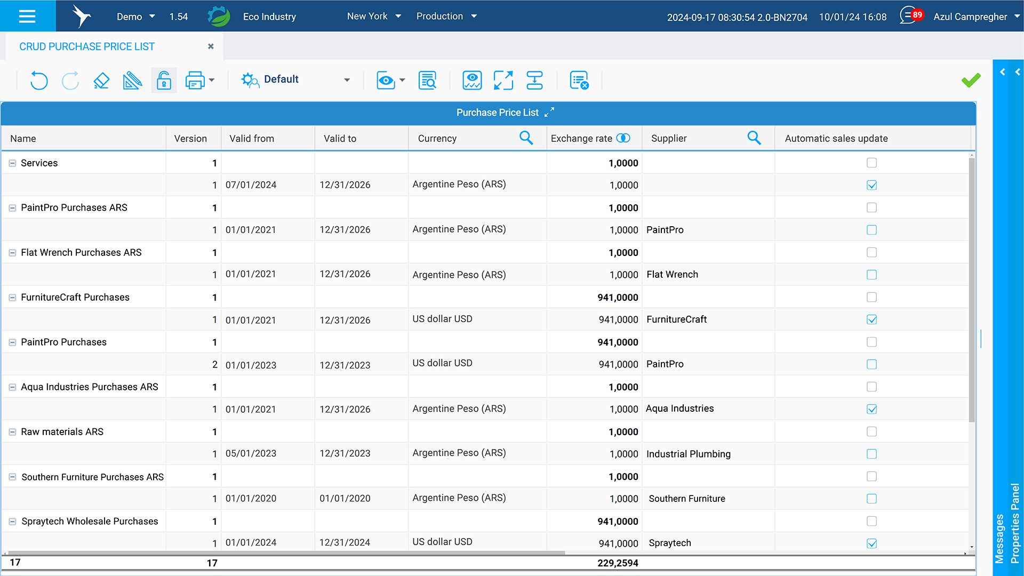Toggle the Exchange rate column switch
The image size is (1024, 576).
623,138
